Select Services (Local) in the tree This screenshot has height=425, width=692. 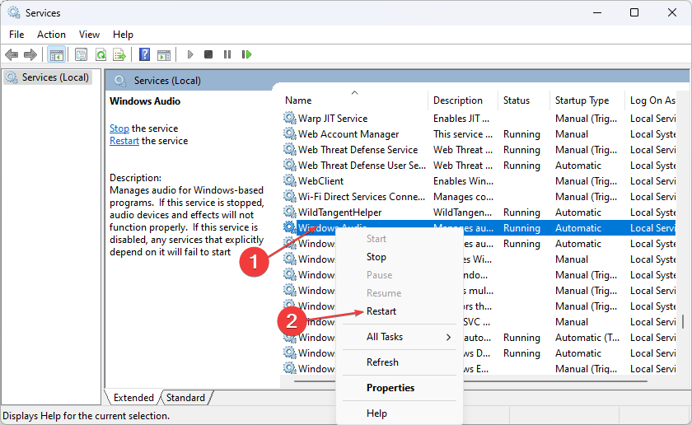pos(55,77)
